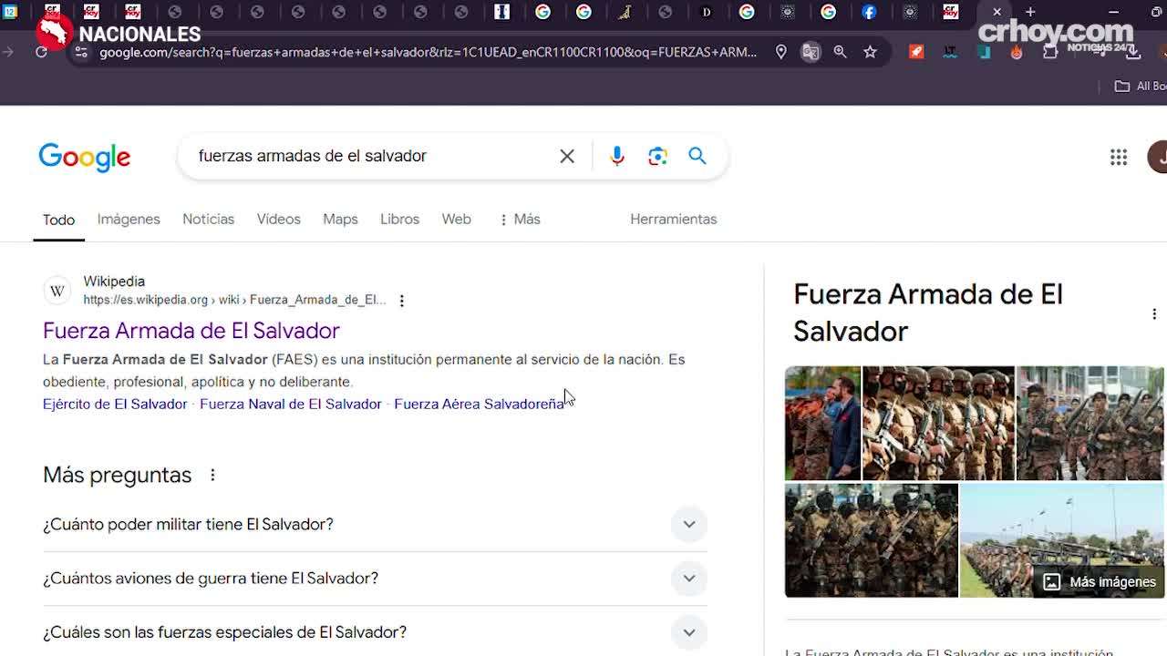Image resolution: width=1167 pixels, height=656 pixels.
Task: Open the LT extension icon
Action: coord(950,52)
